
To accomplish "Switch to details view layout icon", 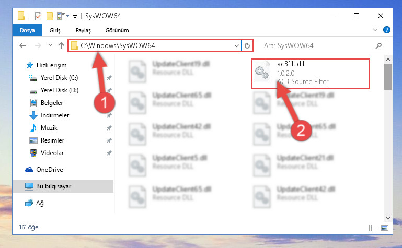I will click(x=373, y=228).
